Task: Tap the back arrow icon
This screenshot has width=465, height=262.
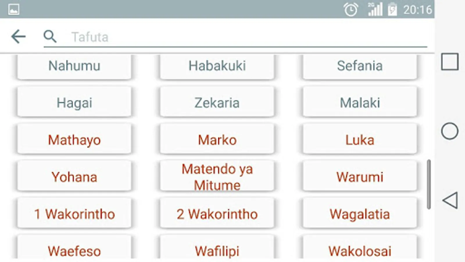Action: click(18, 37)
